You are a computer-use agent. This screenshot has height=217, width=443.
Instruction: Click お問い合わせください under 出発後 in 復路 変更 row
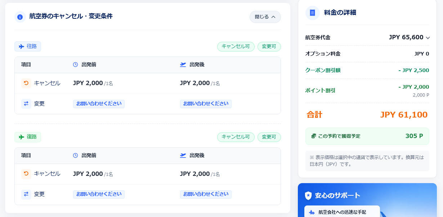click(x=206, y=194)
